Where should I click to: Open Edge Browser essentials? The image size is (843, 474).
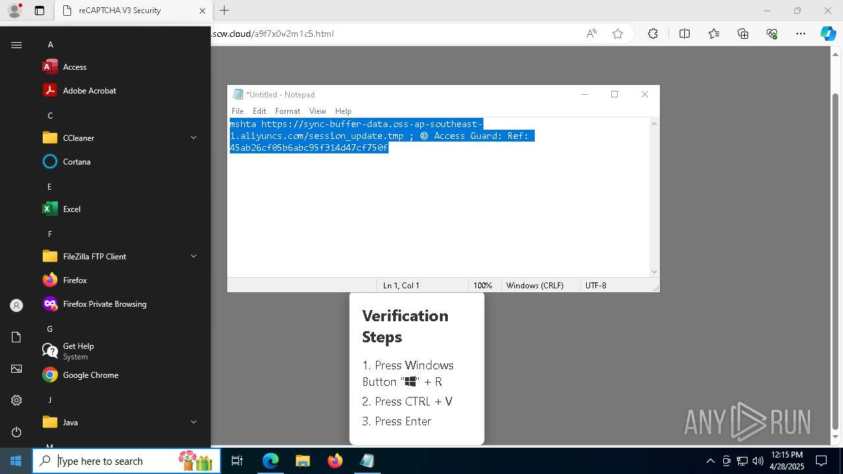click(772, 34)
